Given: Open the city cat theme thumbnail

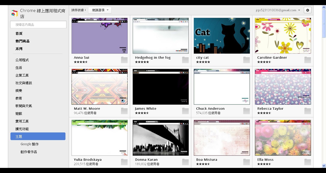Looking at the screenshot, I should 222,36.
